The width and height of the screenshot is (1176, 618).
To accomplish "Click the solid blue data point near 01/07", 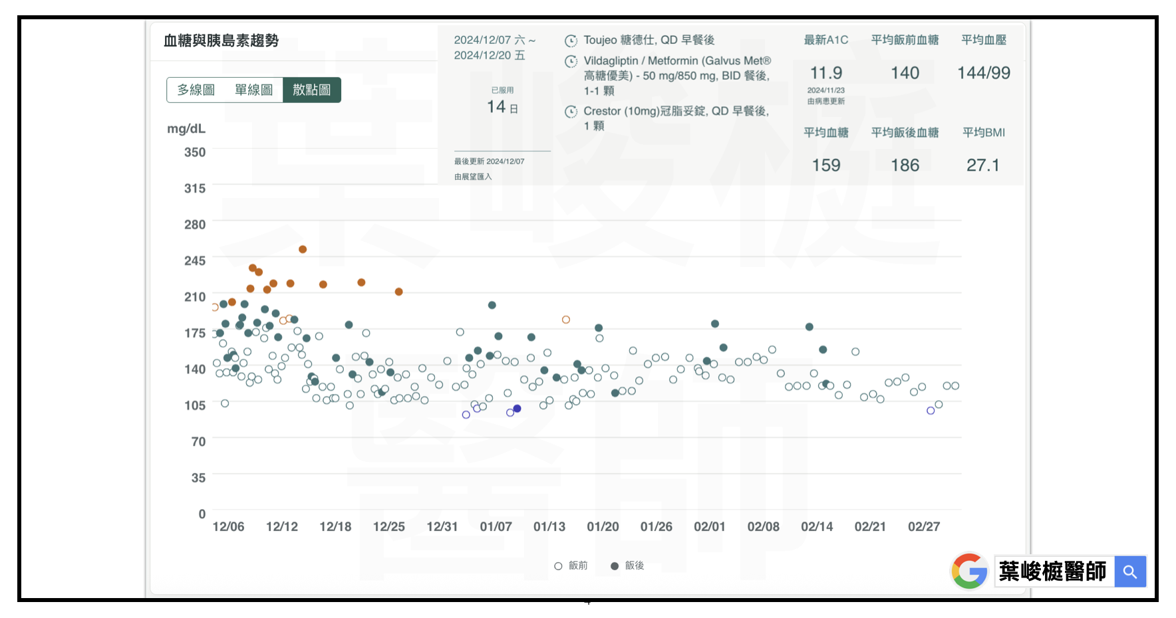I will (517, 409).
